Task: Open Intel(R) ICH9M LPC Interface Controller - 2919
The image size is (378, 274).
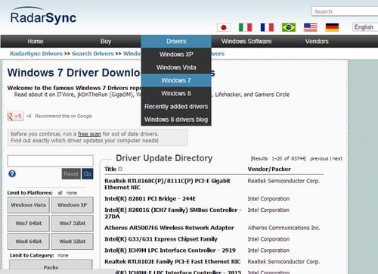Action: tap(170, 251)
